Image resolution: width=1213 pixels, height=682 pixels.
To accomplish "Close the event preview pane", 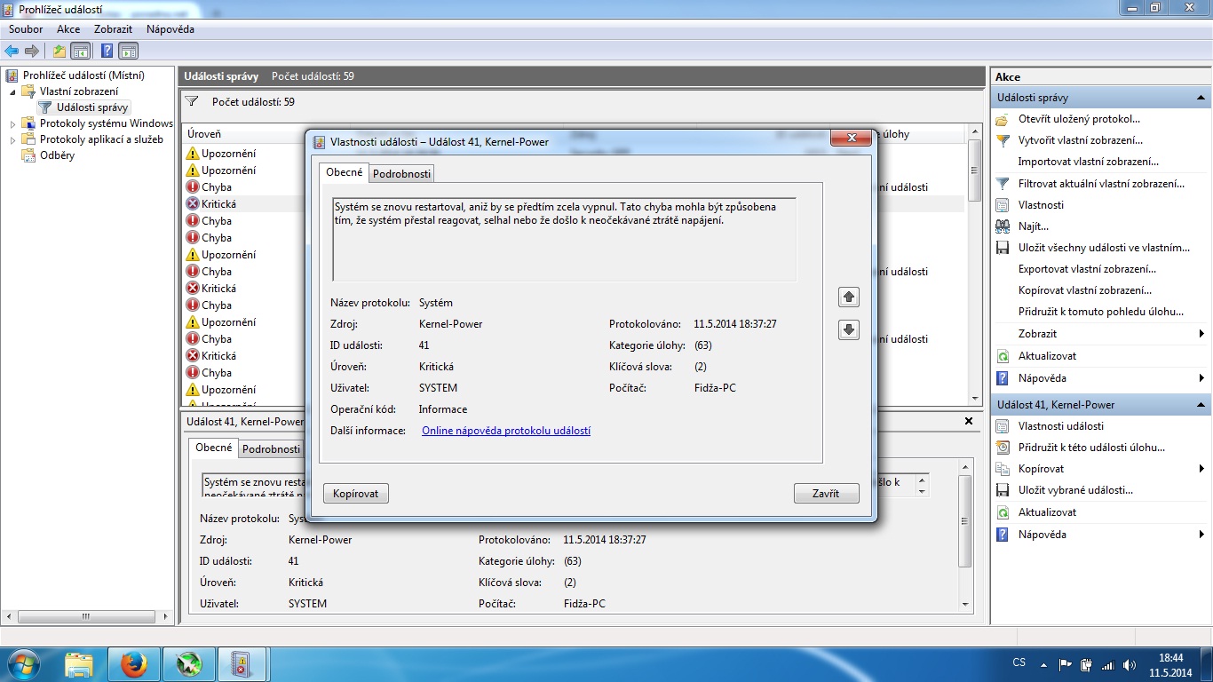I will click(x=969, y=421).
